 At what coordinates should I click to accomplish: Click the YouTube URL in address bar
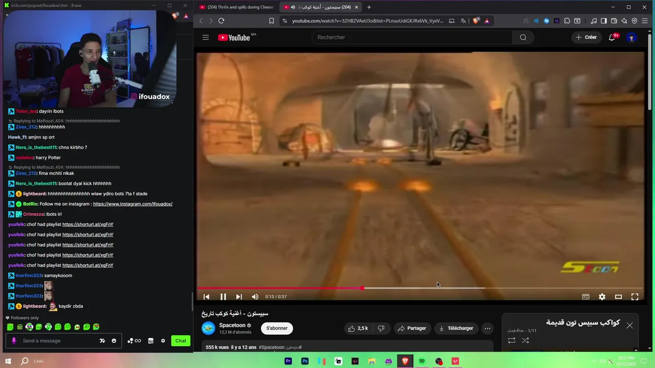(x=367, y=21)
